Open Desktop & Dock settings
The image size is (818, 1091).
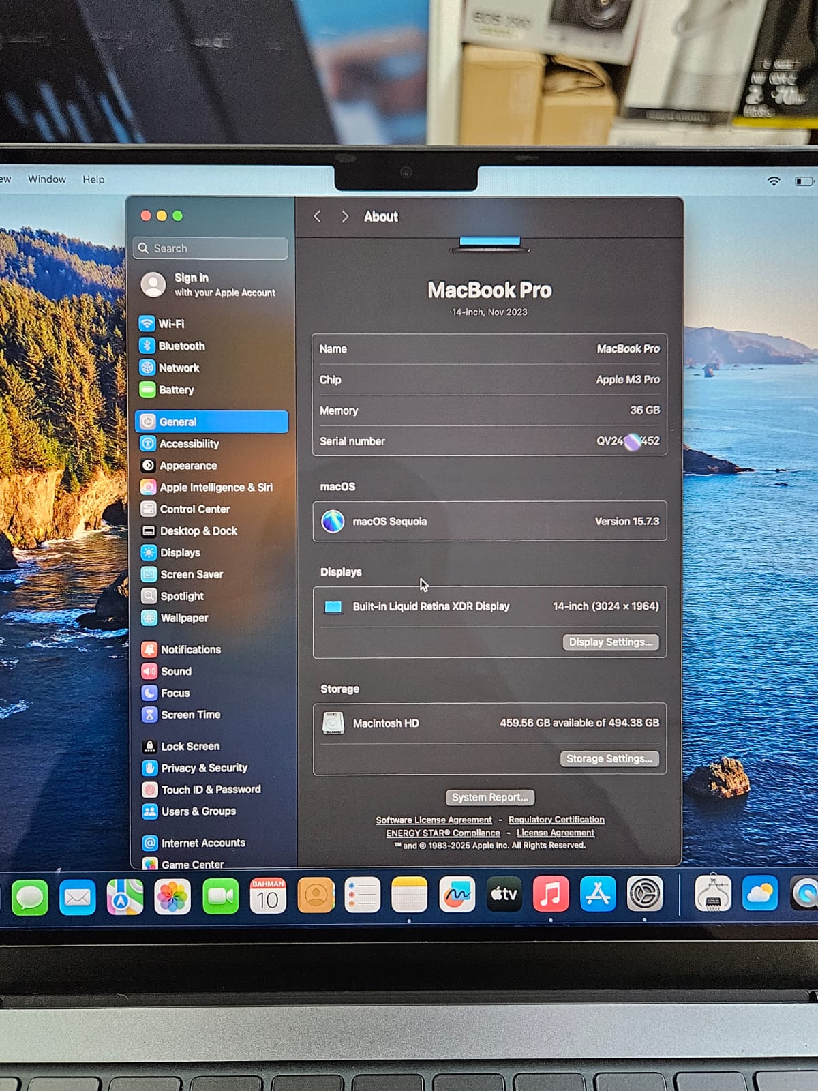click(190, 531)
